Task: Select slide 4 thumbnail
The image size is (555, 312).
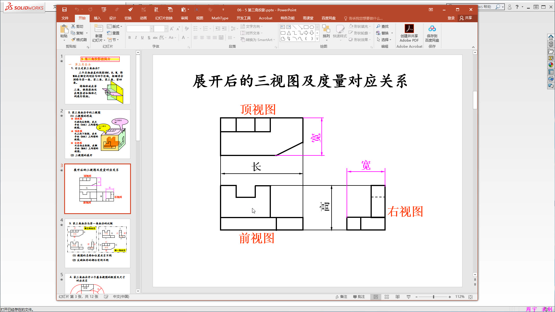Action: 97,243
